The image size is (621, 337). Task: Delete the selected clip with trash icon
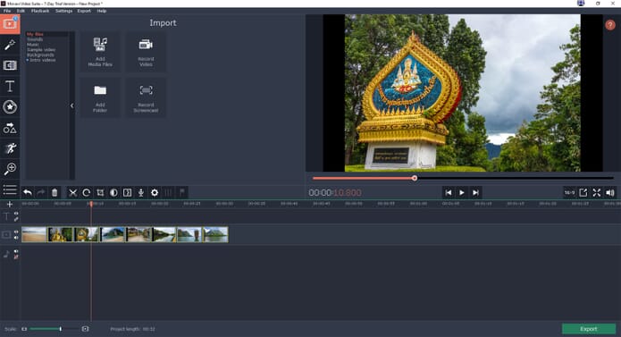pyautogui.click(x=55, y=193)
